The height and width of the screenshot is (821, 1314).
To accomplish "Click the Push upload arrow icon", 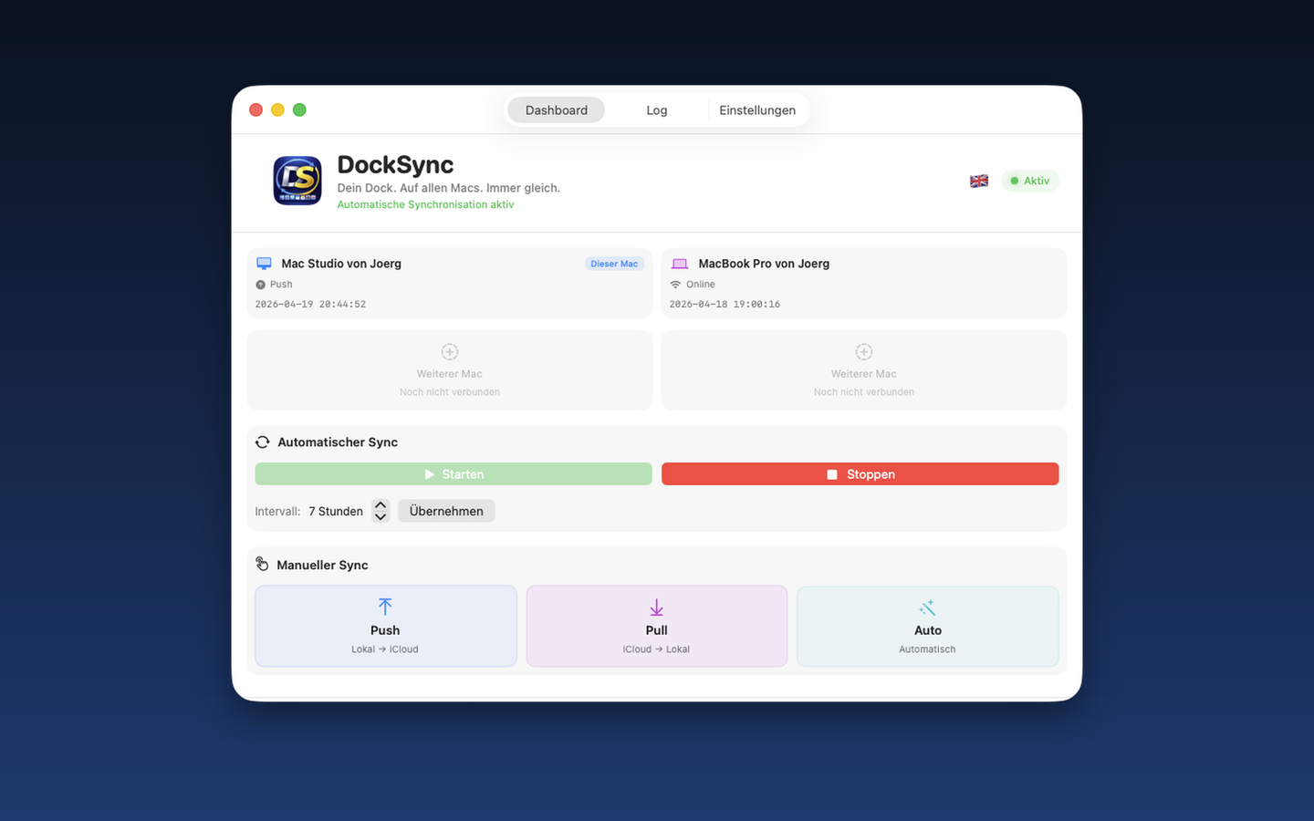I will coord(385,607).
